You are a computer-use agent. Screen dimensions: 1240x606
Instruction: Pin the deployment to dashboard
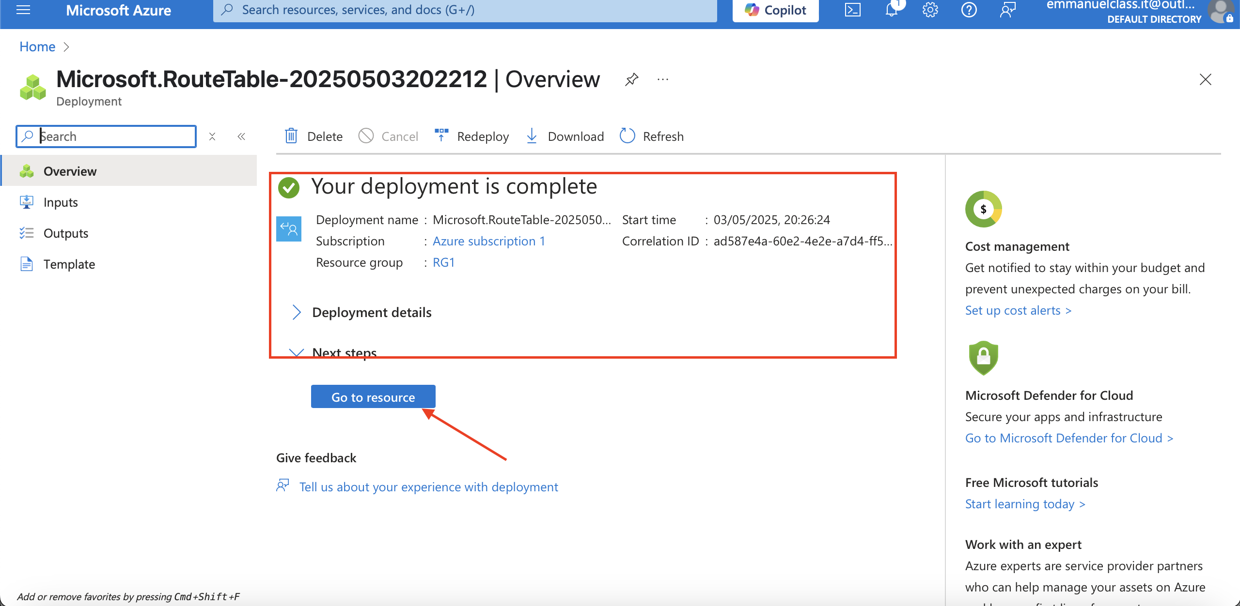tap(631, 79)
